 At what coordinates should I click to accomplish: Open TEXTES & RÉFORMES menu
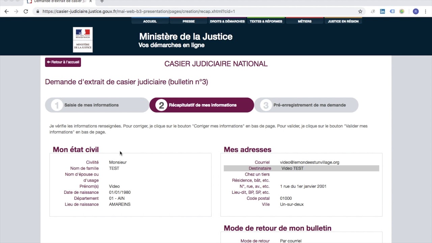point(266,21)
